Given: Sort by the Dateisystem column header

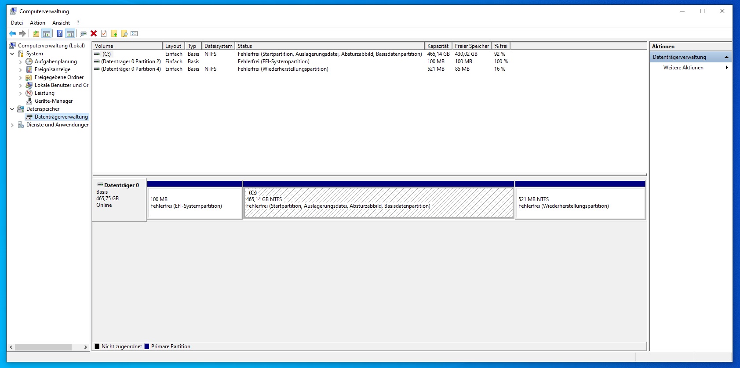Looking at the screenshot, I should 218,46.
